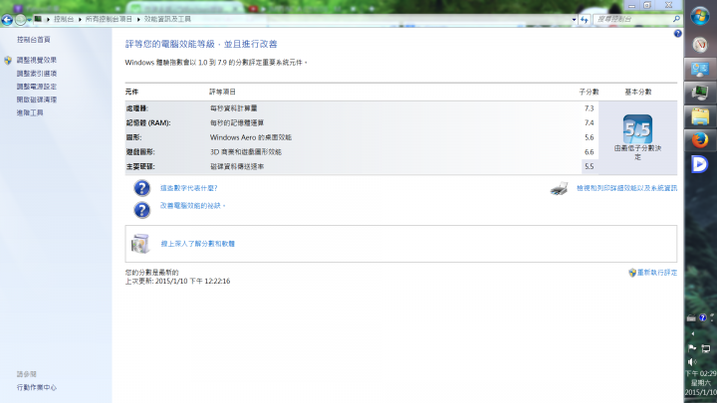This screenshot has height=403, width=717.
Task: Open the recent pages dropdown beside Forward
Action: (x=29, y=20)
